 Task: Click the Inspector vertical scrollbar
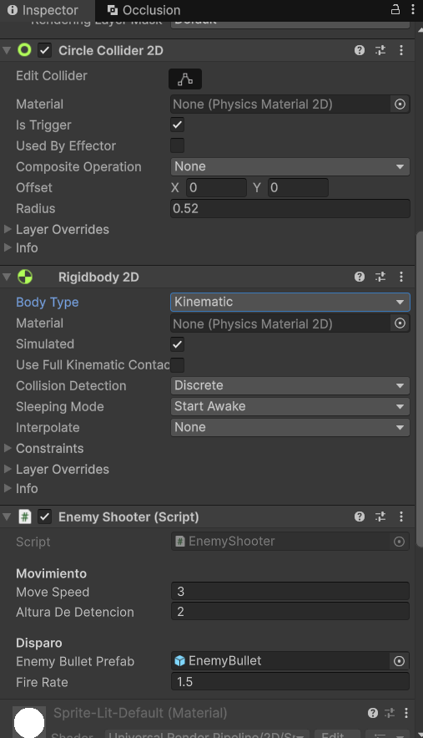[419, 390]
